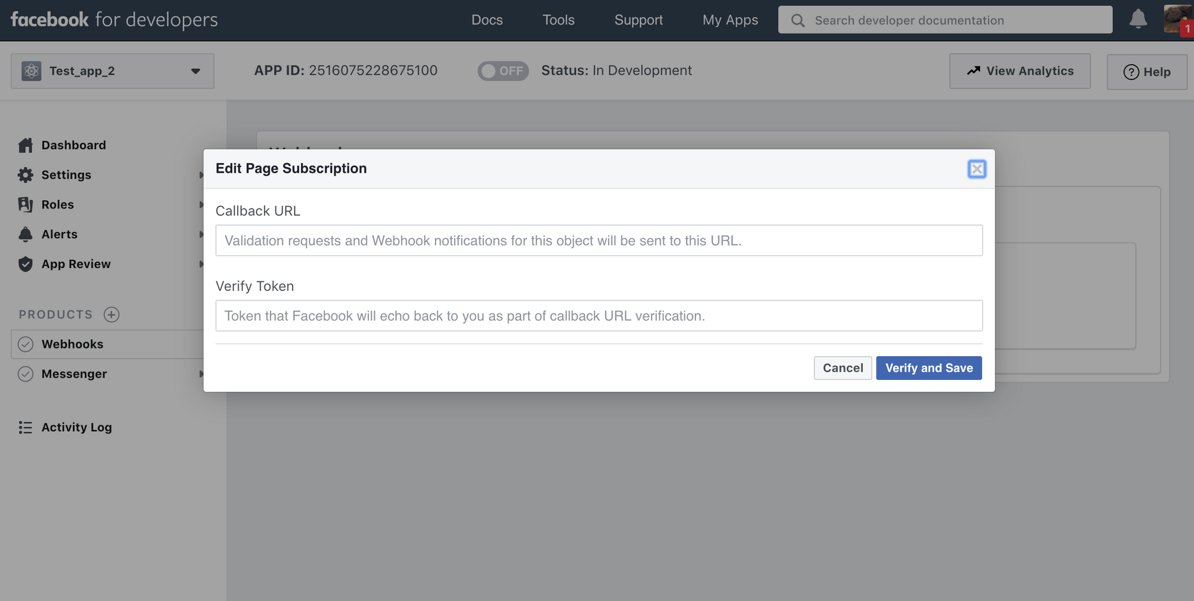Click the Messenger checkmark indicator
Screen dimensions: 1194x601
click(x=25, y=374)
